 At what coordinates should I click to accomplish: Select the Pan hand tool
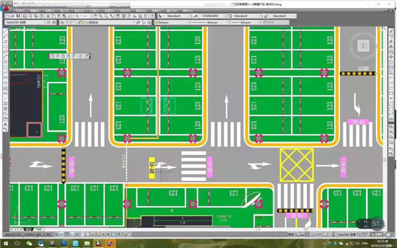(x=95, y=16)
